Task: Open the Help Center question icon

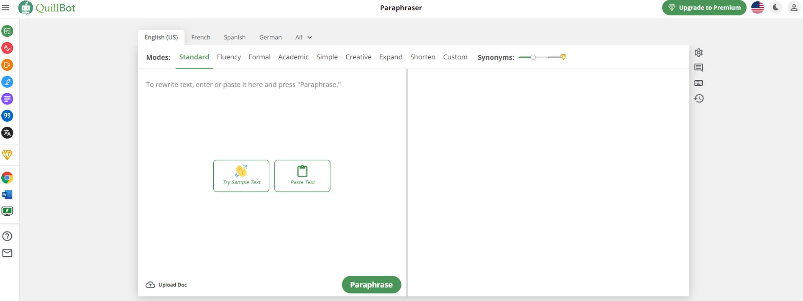Action: tap(7, 236)
